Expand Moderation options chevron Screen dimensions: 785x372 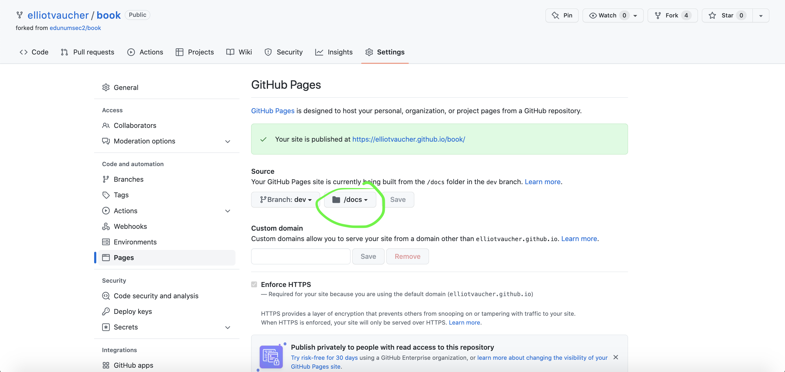click(x=228, y=141)
